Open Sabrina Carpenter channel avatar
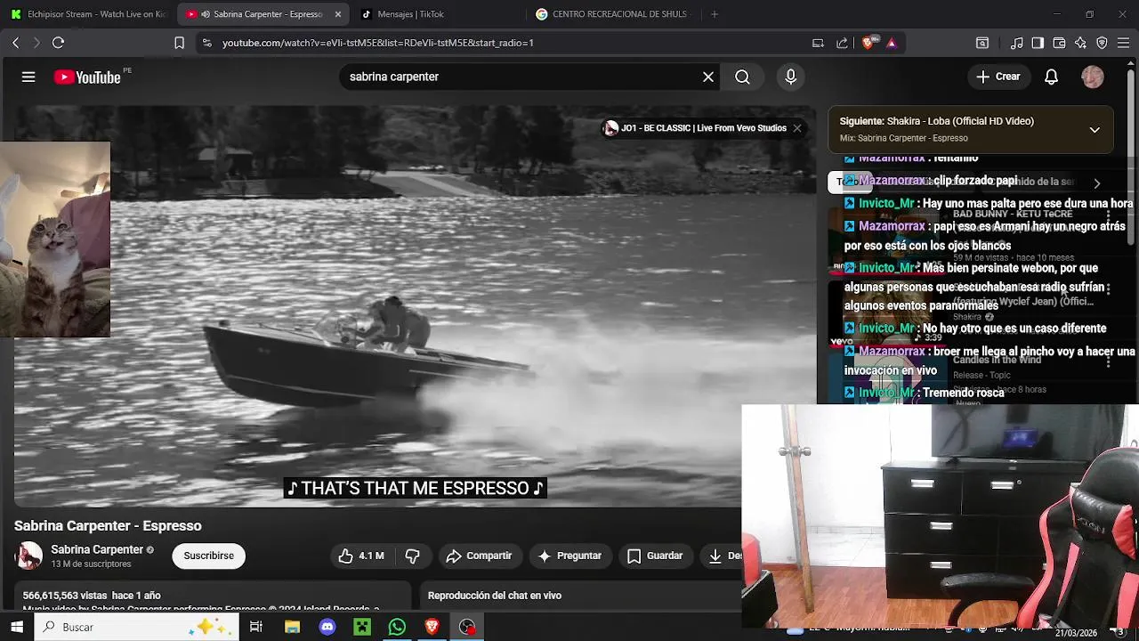 29,556
